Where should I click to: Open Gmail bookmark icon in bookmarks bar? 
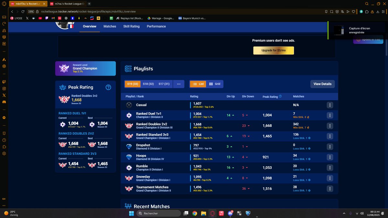(x=53, y=18)
